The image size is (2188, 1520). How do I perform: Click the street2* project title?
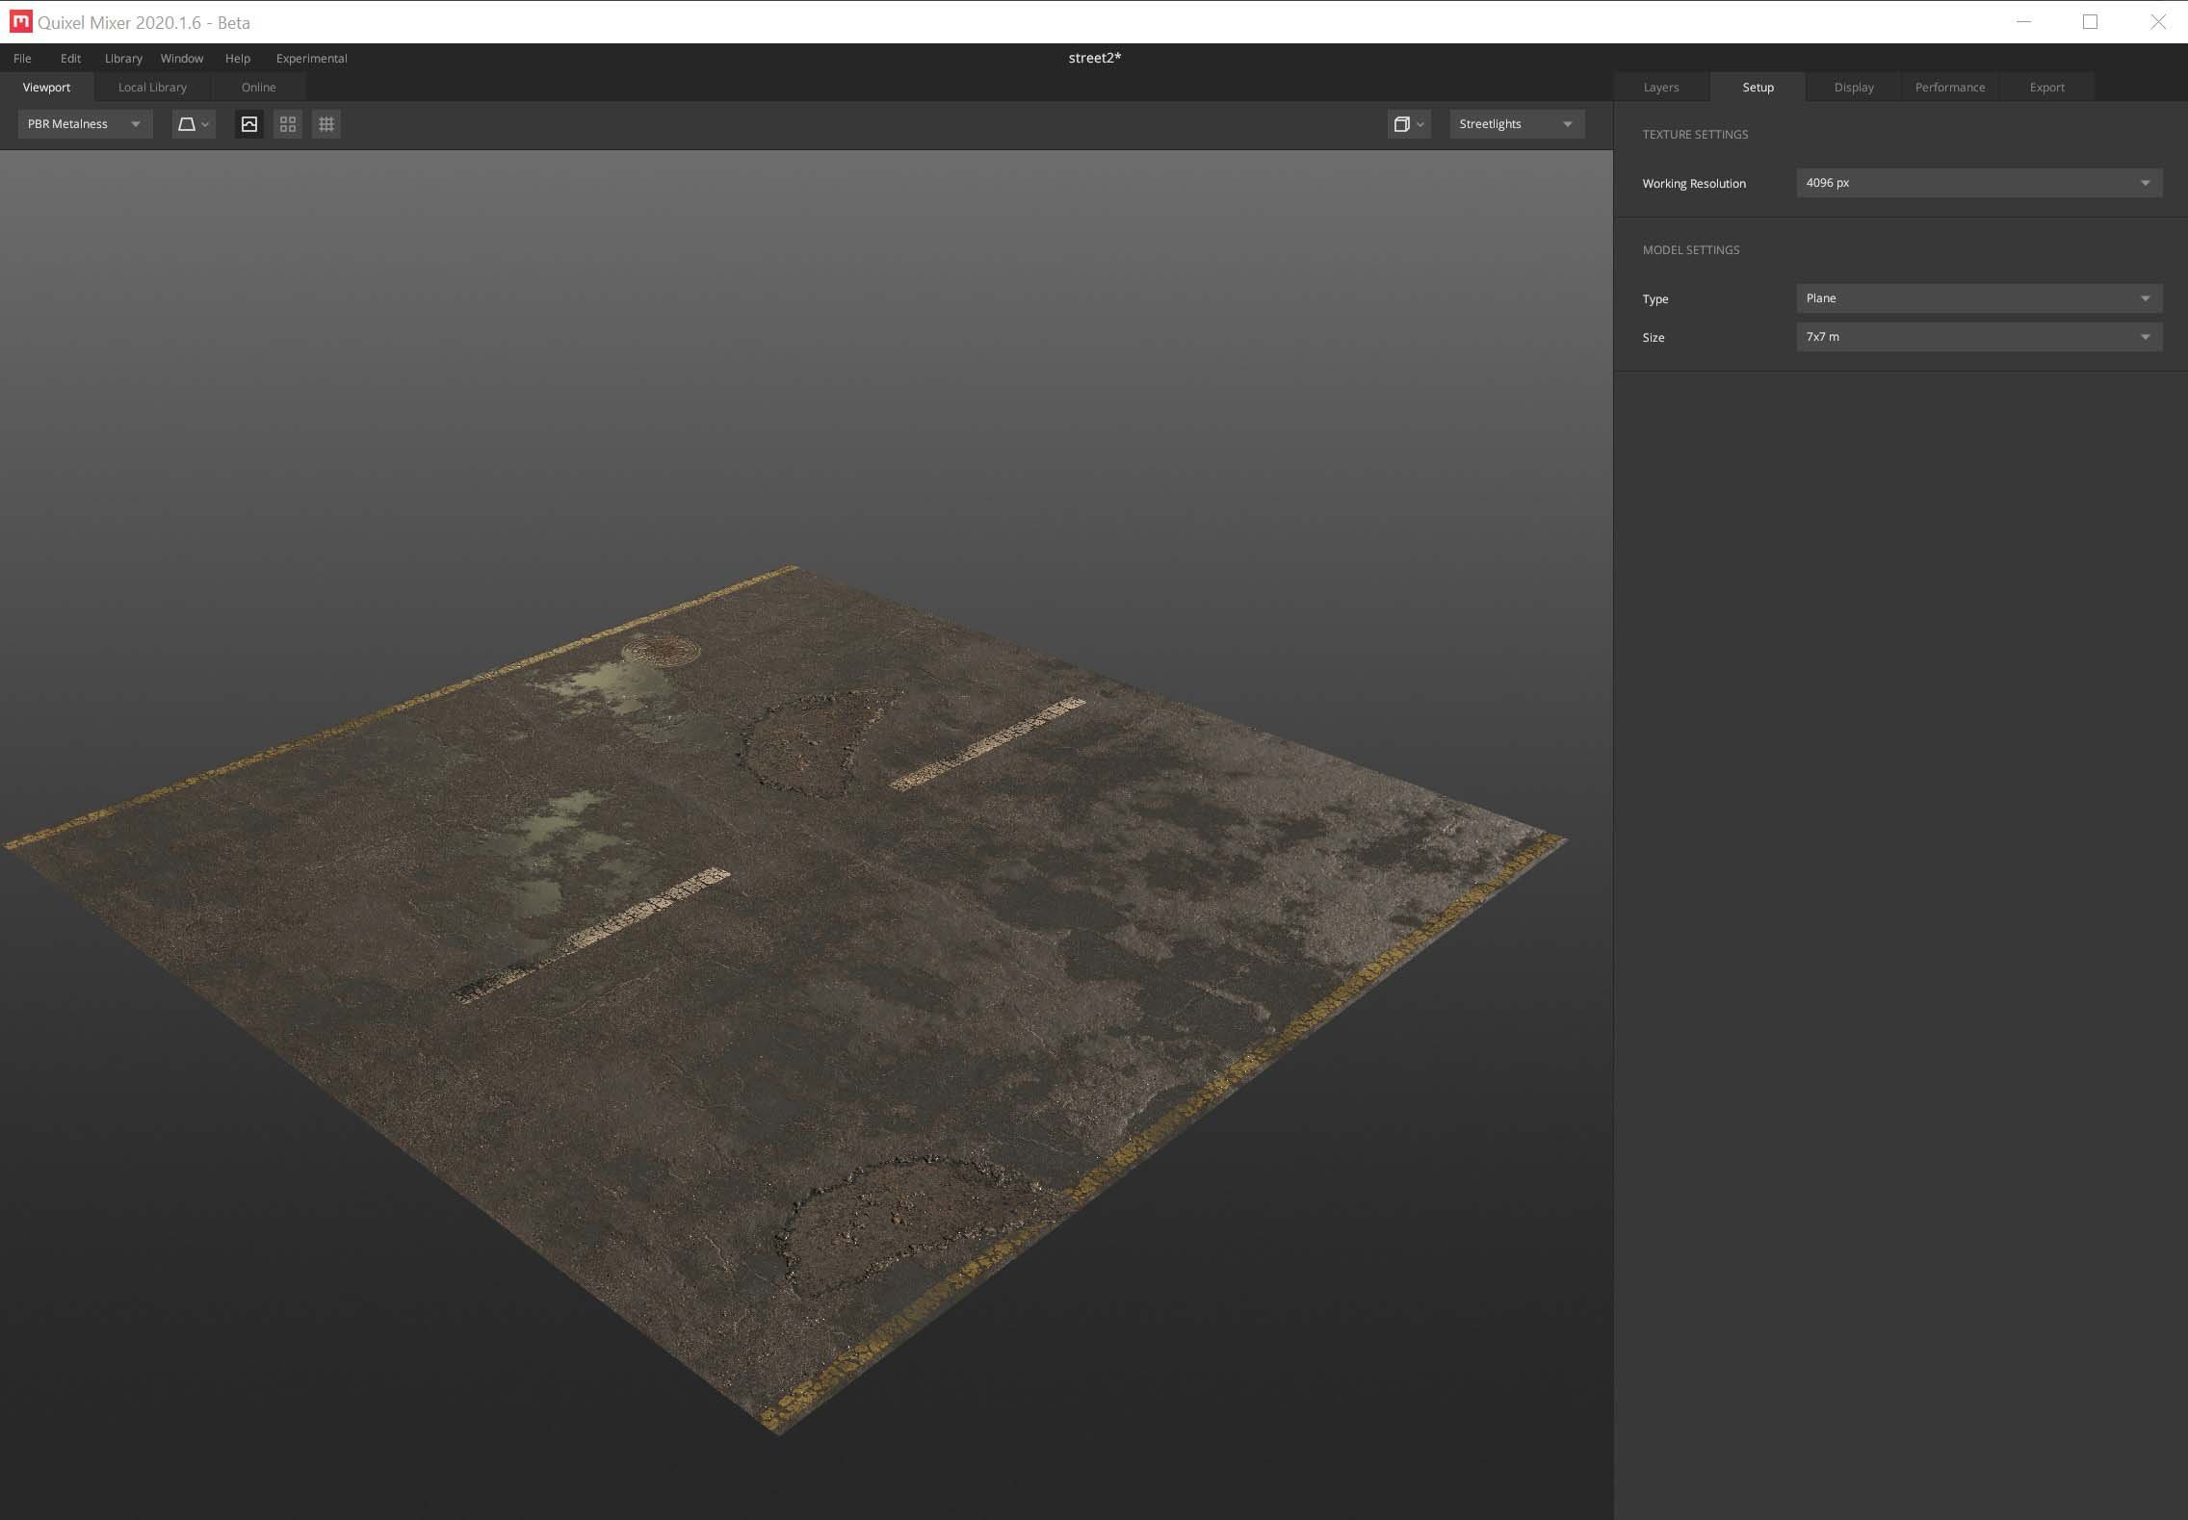1095,58
